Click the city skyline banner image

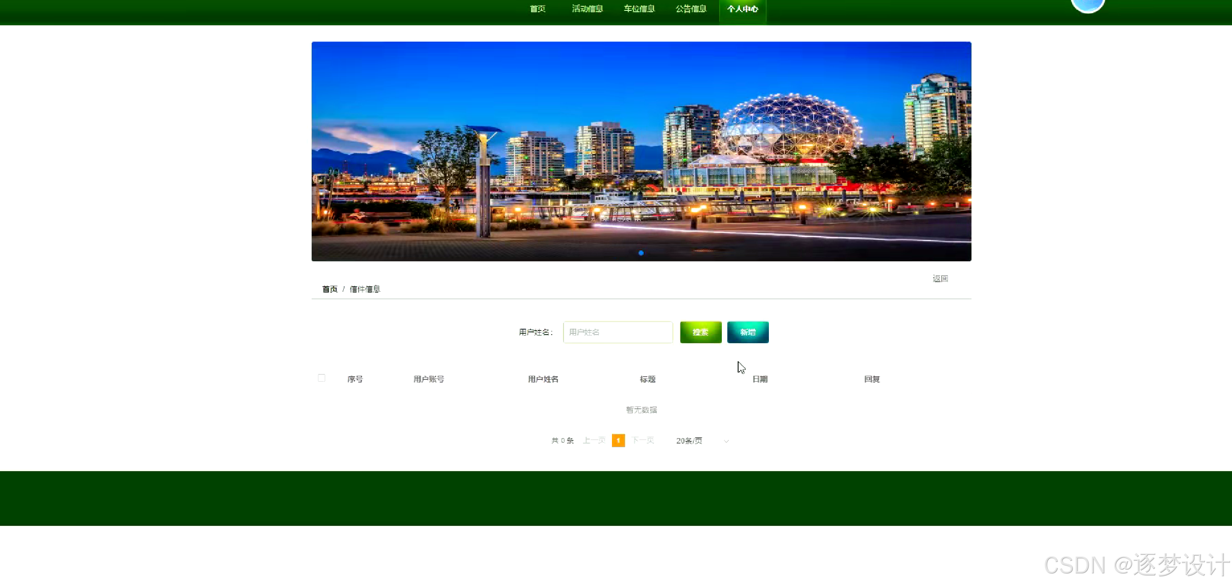(x=641, y=151)
